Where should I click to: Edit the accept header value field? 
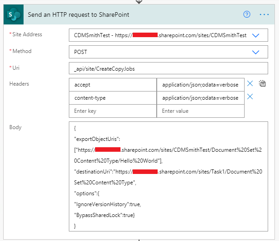[x=201, y=85]
